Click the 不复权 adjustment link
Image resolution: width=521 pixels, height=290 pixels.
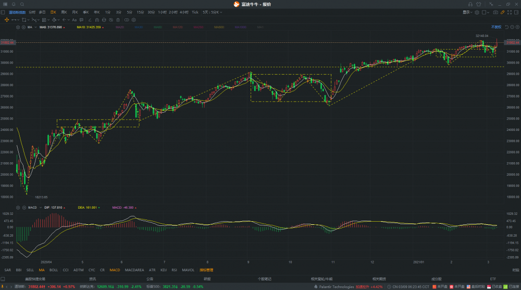pyautogui.click(x=496, y=27)
